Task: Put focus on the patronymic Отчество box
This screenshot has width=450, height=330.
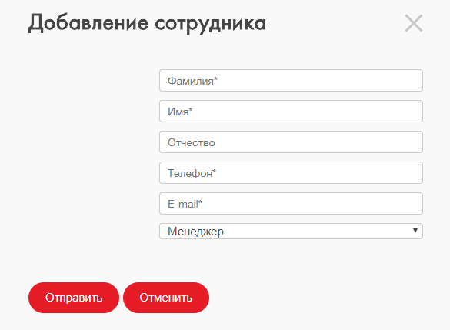Action: pos(291,142)
